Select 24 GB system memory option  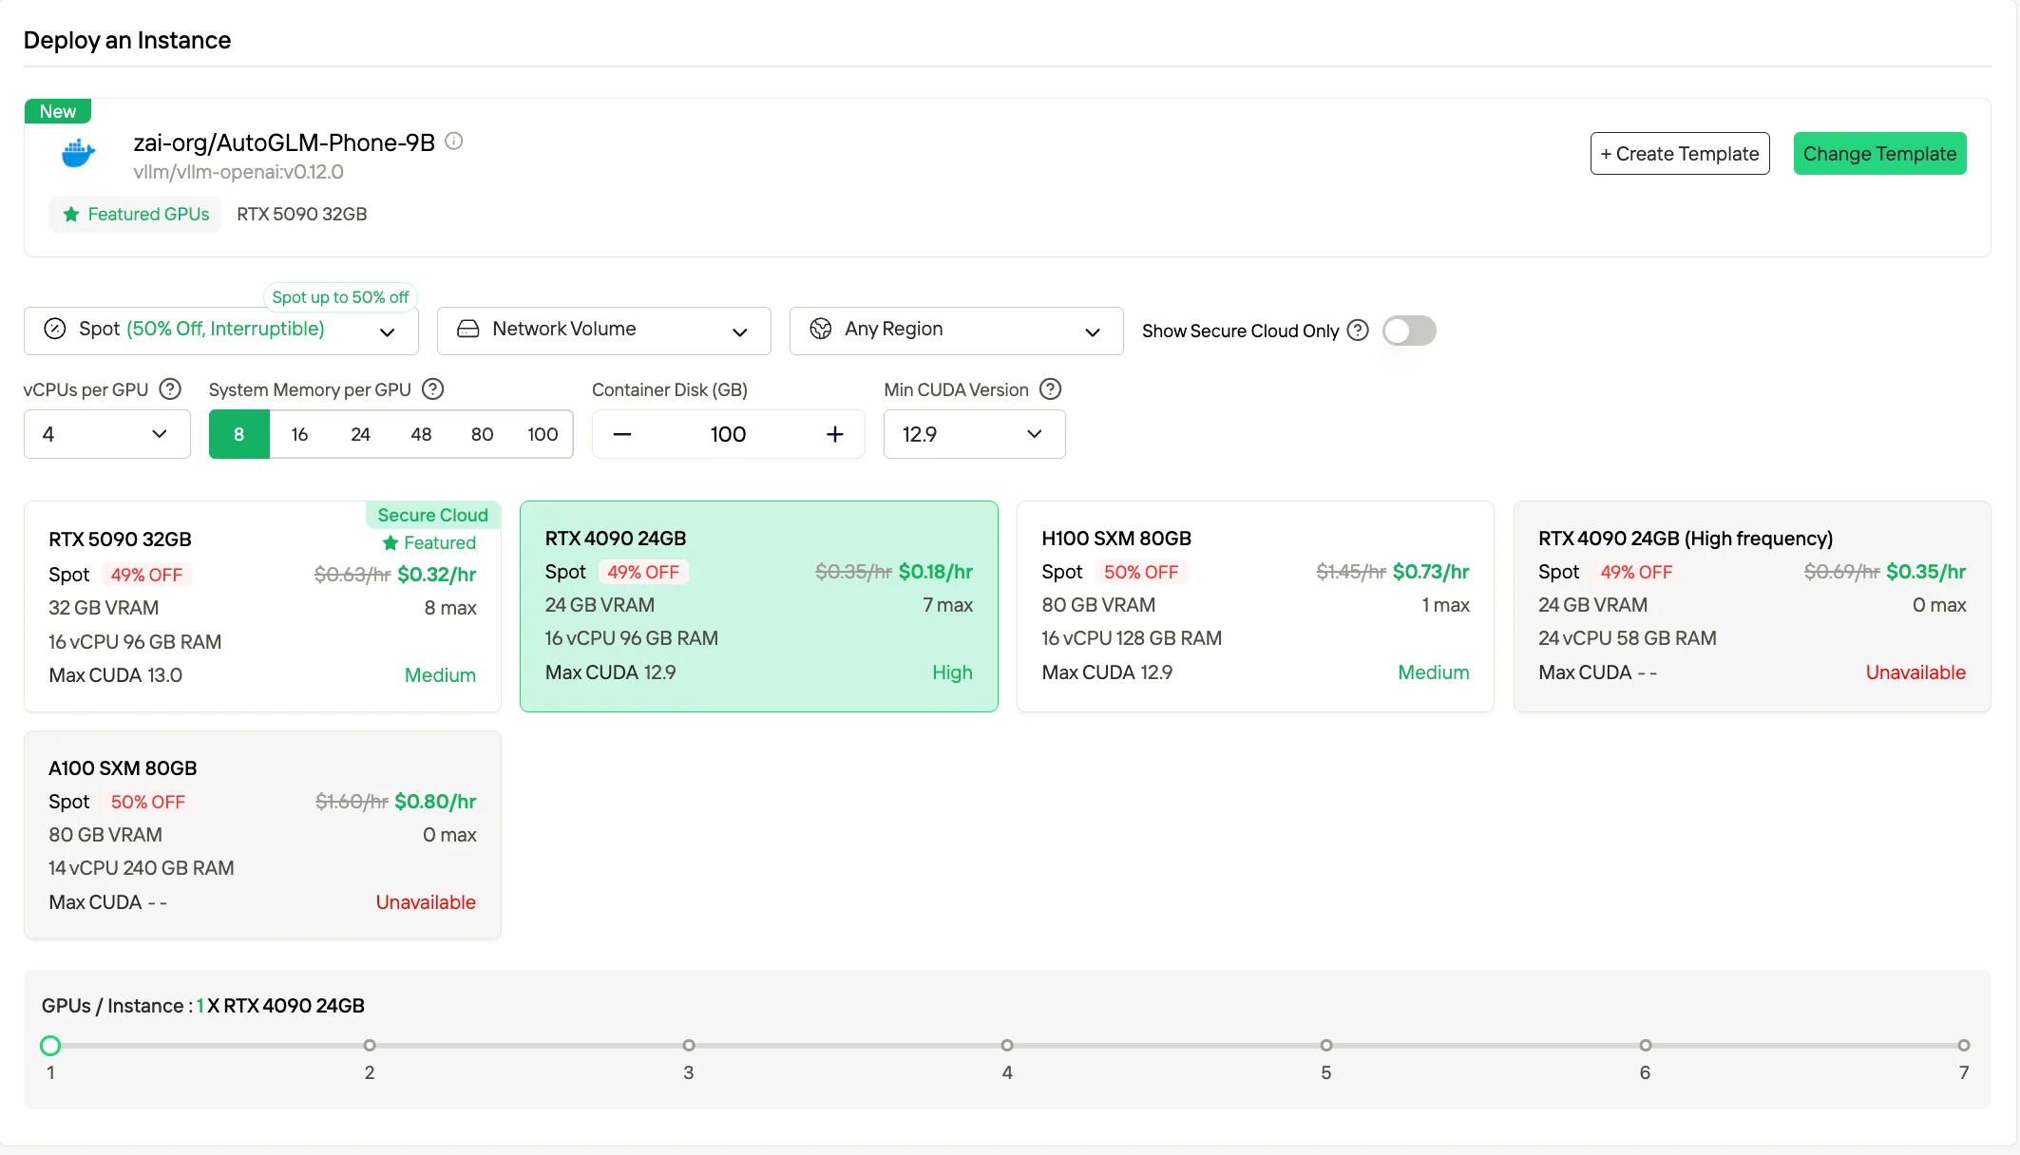pyautogui.click(x=361, y=434)
